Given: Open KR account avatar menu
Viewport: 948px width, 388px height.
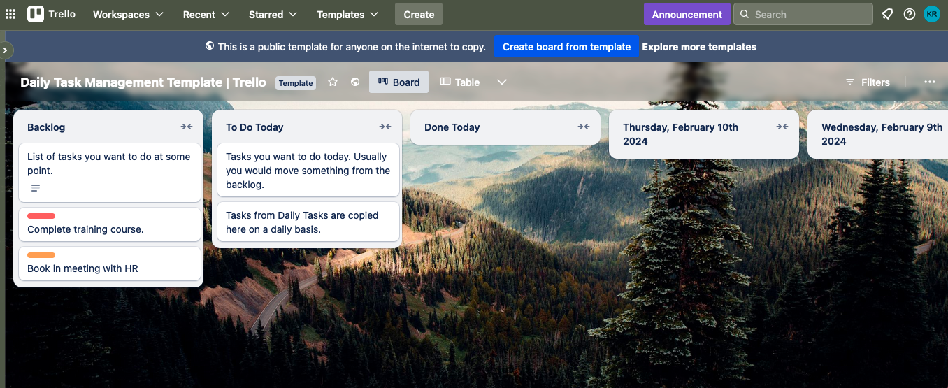Looking at the screenshot, I should pyautogui.click(x=932, y=14).
